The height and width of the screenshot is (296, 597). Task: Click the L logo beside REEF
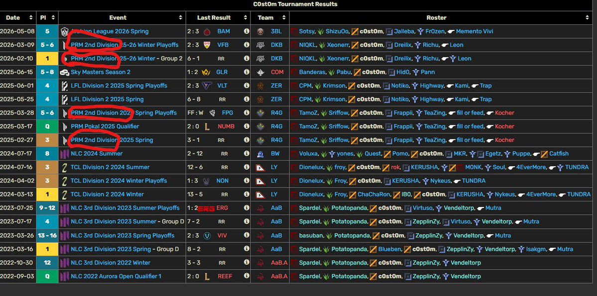207,276
